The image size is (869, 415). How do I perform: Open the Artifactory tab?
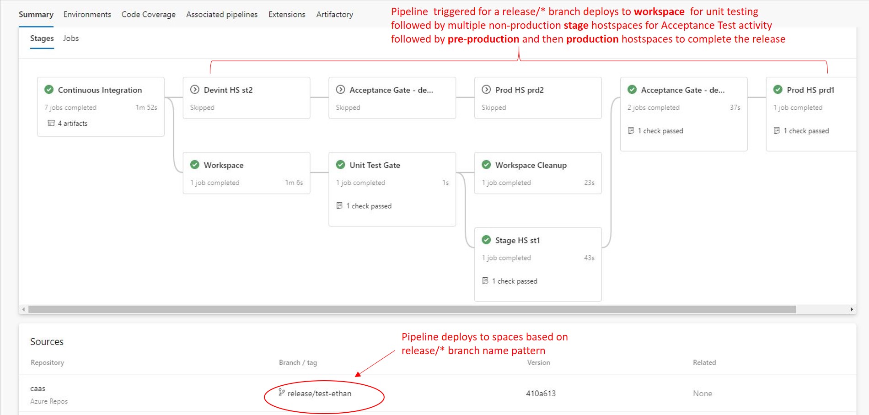pos(334,14)
